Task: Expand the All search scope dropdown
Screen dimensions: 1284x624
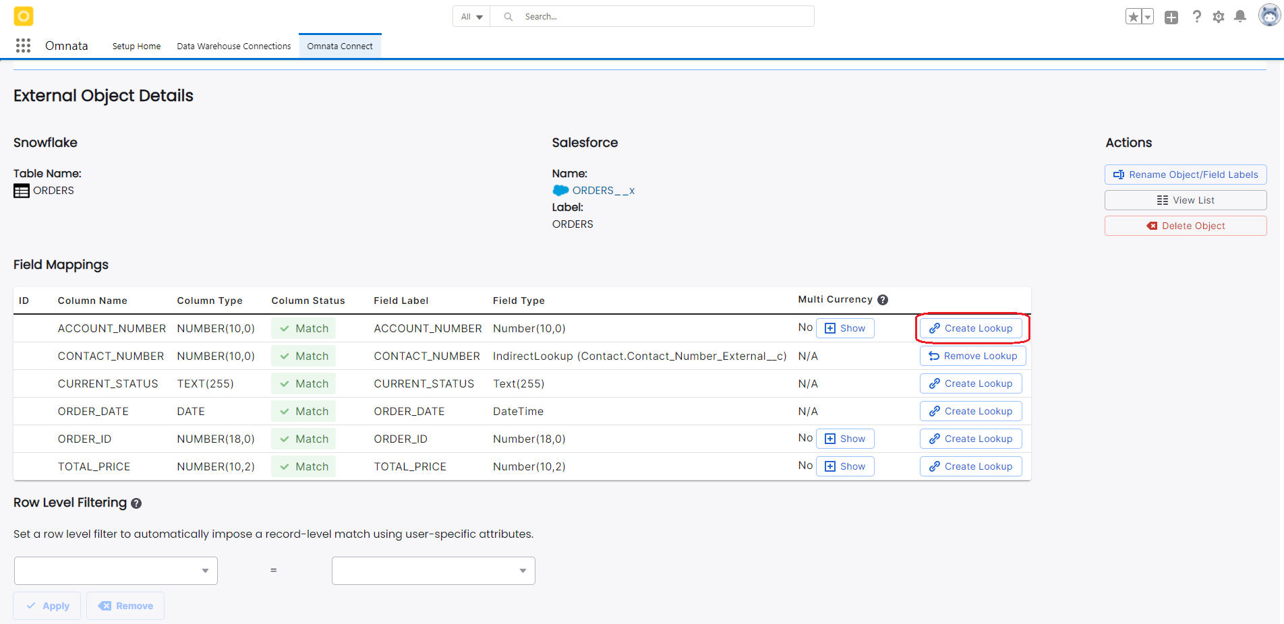Action: pyautogui.click(x=471, y=16)
